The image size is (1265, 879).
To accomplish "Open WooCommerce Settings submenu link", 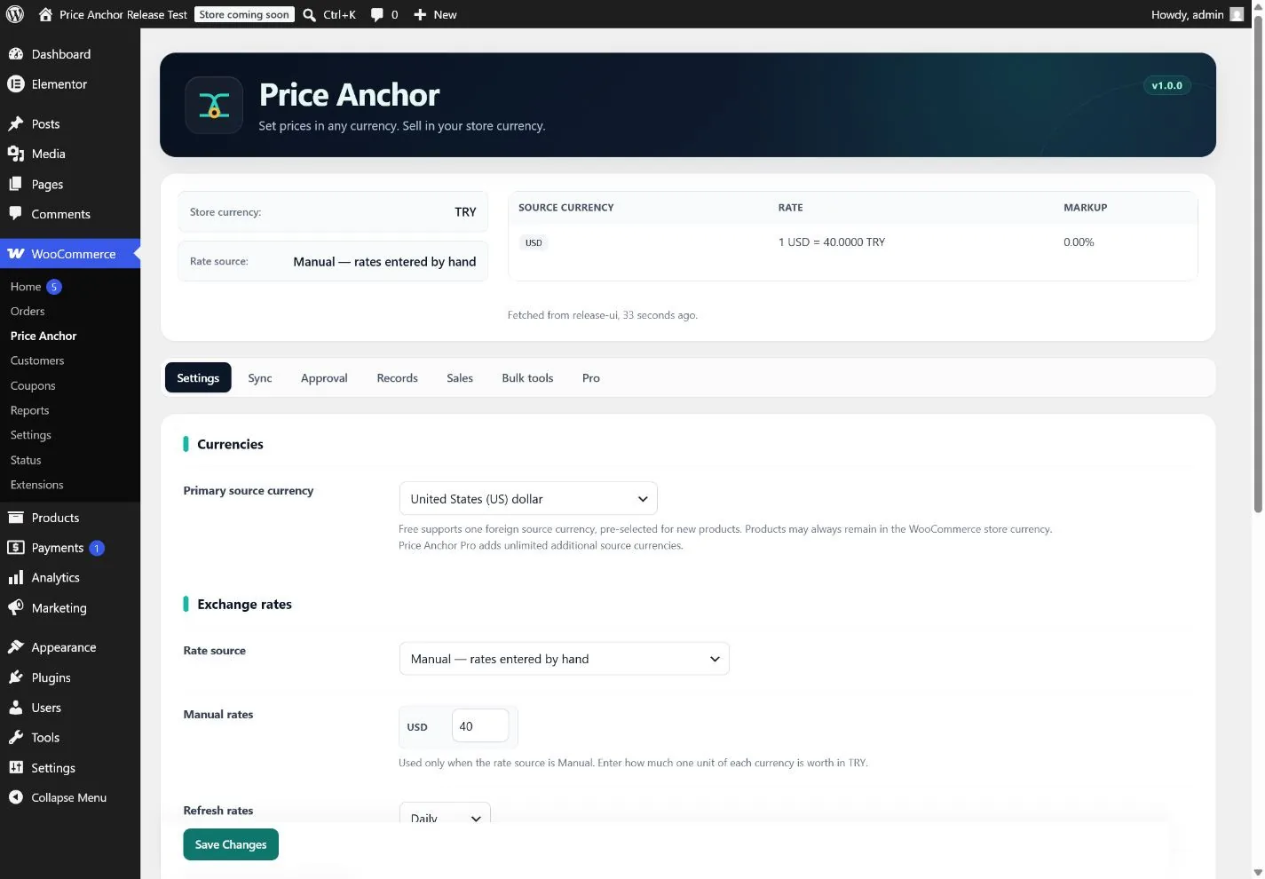I will (x=31, y=435).
